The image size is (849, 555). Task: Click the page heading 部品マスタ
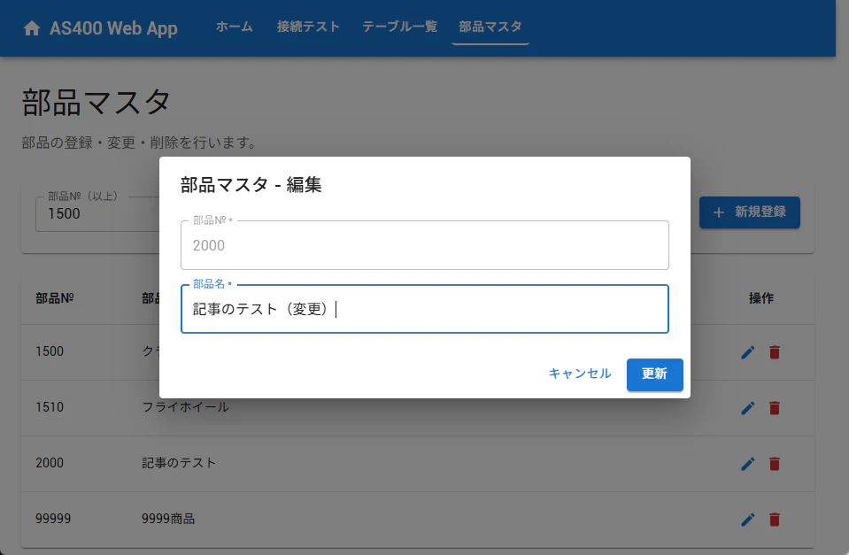click(x=96, y=103)
